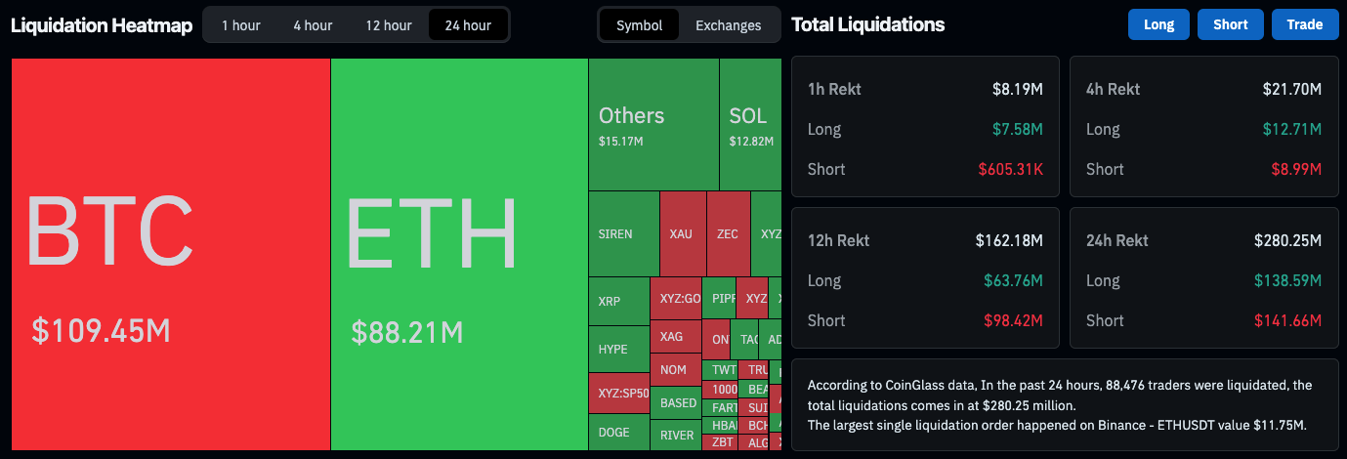Open the Others tile in heatmap
Image resolution: width=1347 pixels, height=459 pixels.
(653, 124)
